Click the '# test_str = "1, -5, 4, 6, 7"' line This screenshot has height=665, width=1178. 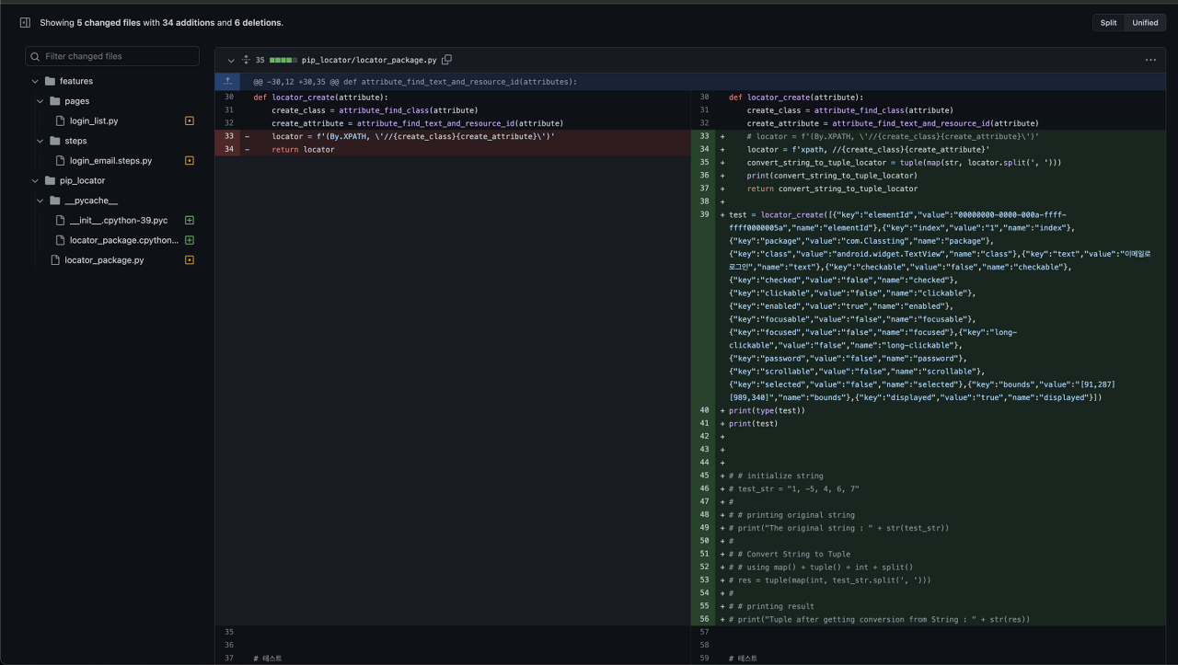[793, 488]
